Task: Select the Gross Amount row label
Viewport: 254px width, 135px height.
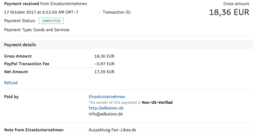Action: (18, 56)
